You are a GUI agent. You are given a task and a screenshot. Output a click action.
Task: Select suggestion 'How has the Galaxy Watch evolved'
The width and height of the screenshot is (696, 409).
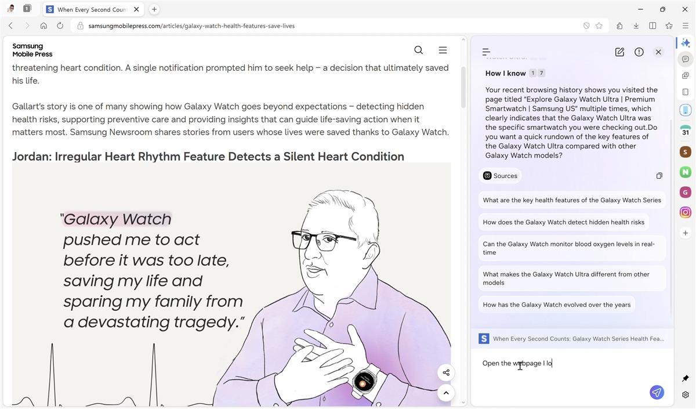point(557,305)
